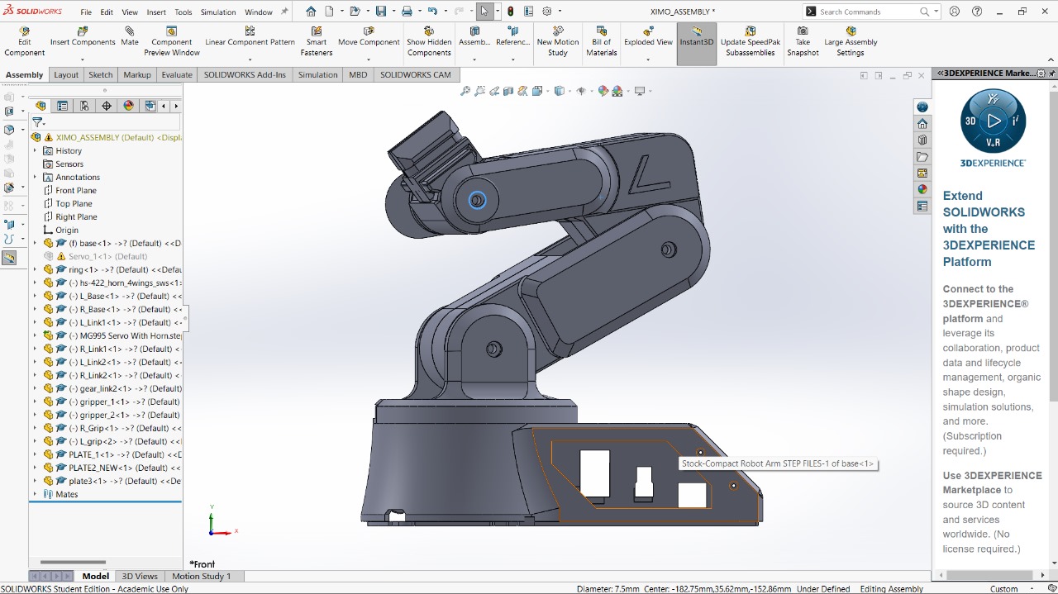Open DisplayManager color ball tab
Screen dimensions: 1058x594
point(128,106)
